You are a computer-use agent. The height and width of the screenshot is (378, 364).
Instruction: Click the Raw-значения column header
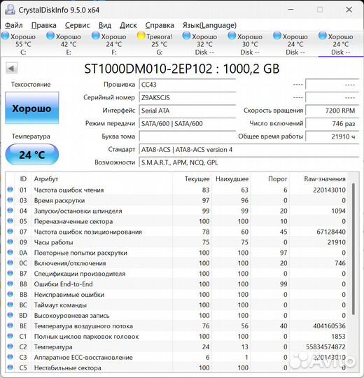click(x=318, y=179)
